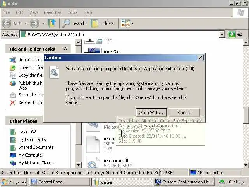This screenshot has height=187, width=249.
Task: Click the Windows flag logo
Action: [x=240, y=12]
